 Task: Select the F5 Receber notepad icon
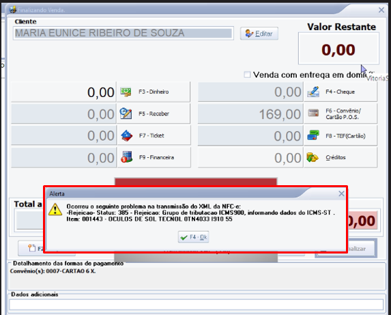(x=126, y=113)
